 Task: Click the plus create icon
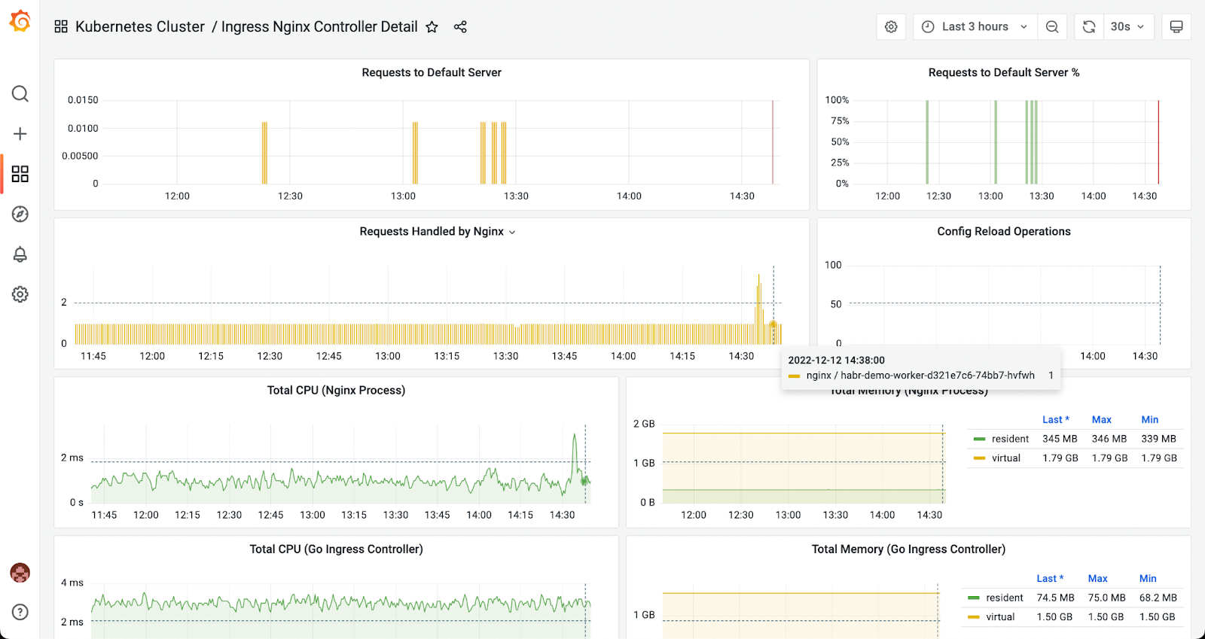pyautogui.click(x=20, y=134)
